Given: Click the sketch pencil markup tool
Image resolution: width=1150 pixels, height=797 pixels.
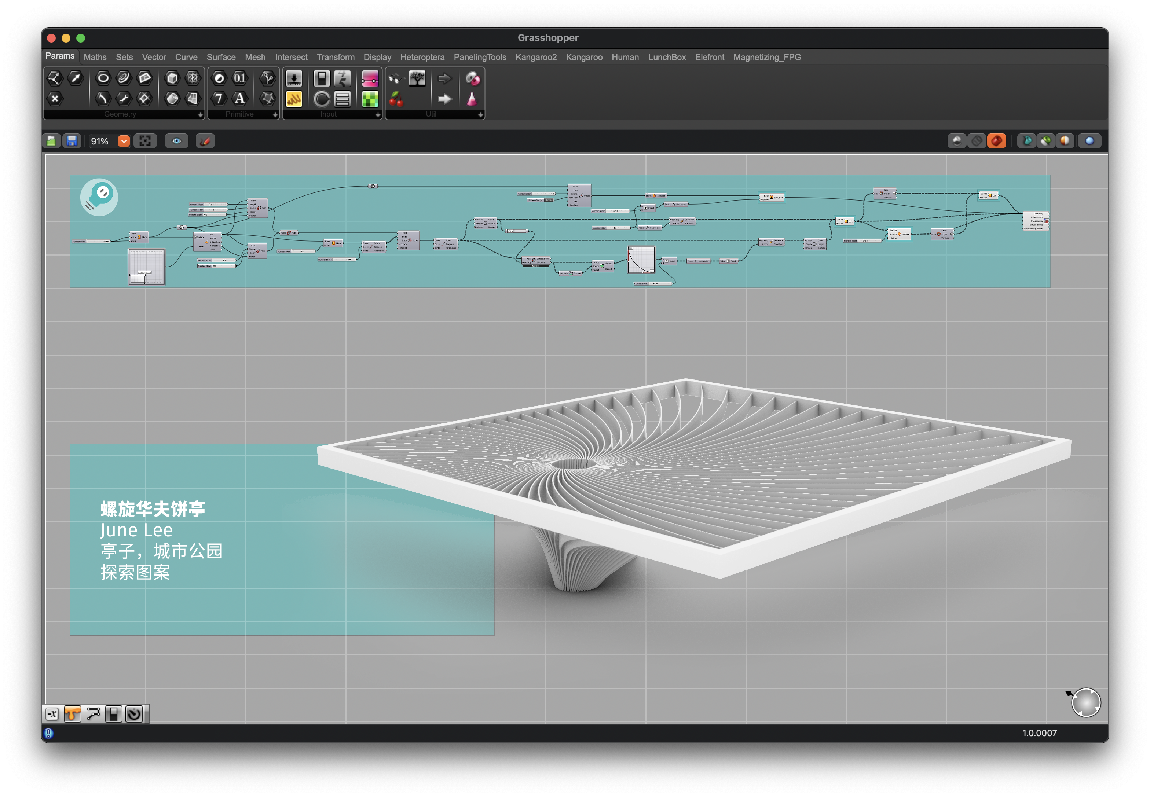Looking at the screenshot, I should (x=205, y=141).
